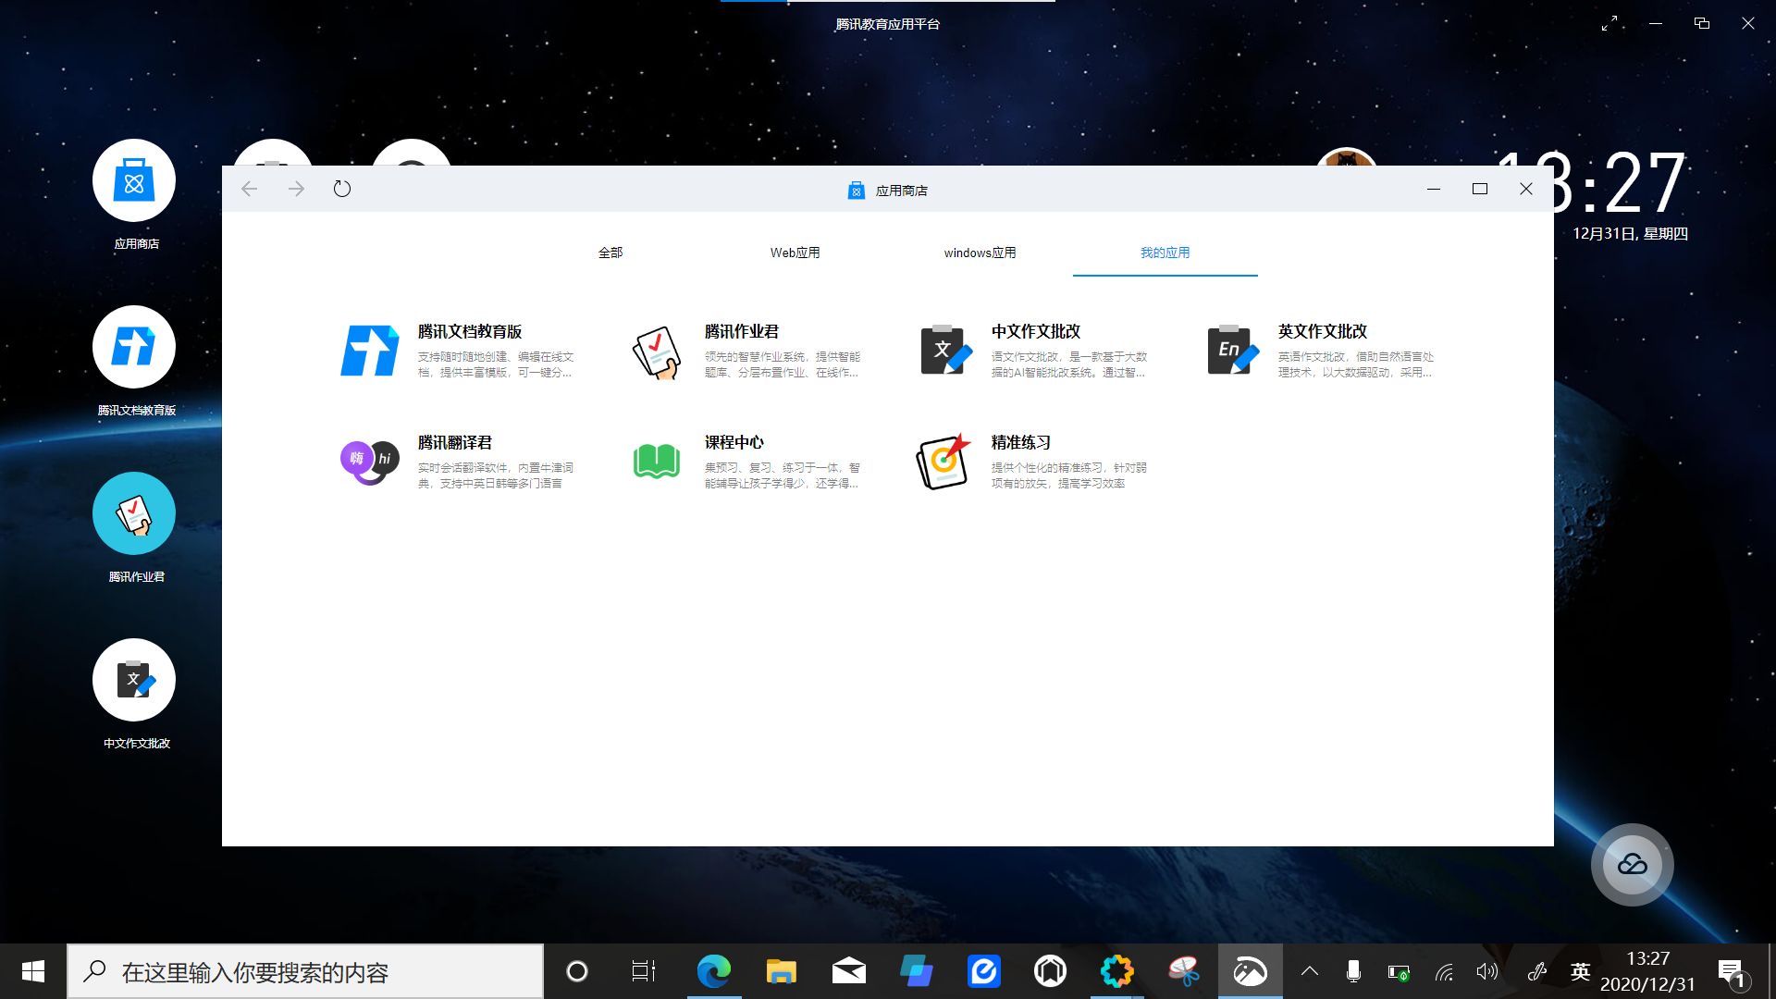Switch to Web应用 tab
Viewport: 1776px width, 999px height.
tap(795, 253)
